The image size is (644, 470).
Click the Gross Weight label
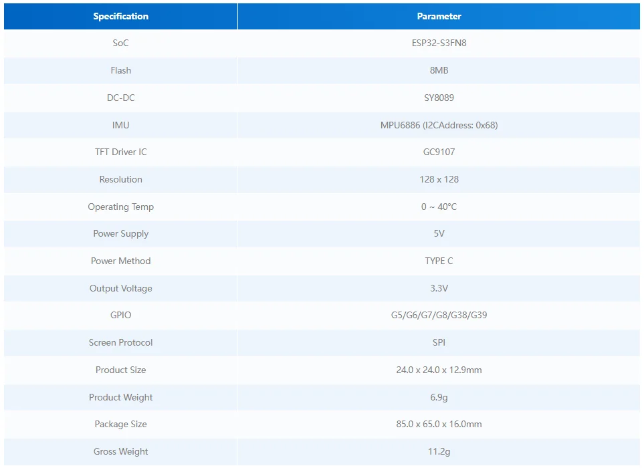pos(121,451)
